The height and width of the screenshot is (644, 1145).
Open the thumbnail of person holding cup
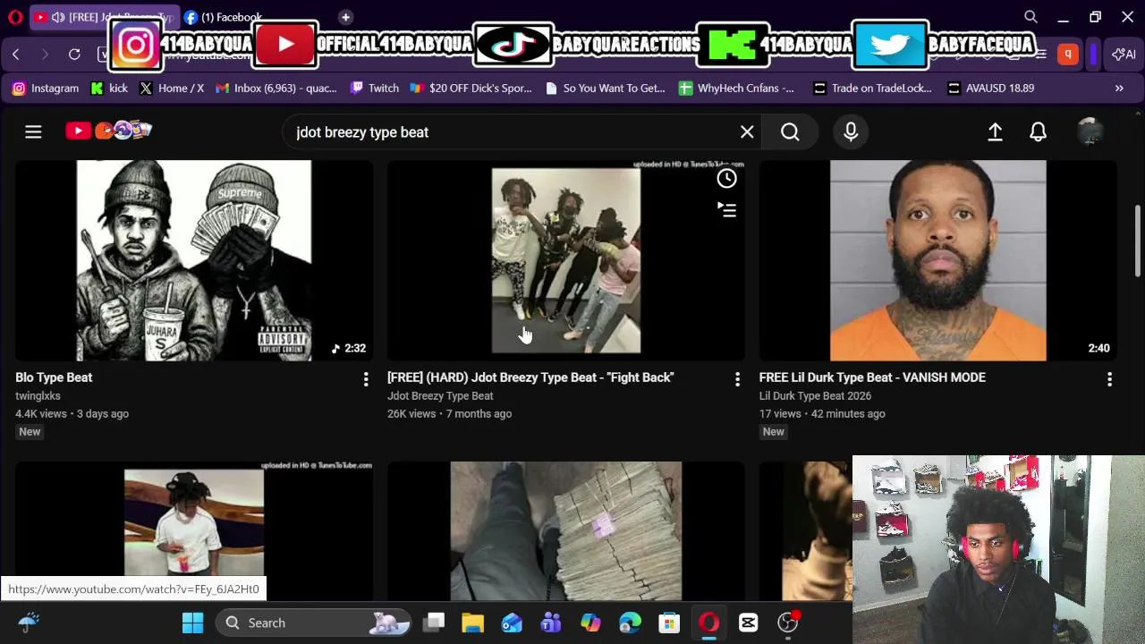tap(194, 531)
